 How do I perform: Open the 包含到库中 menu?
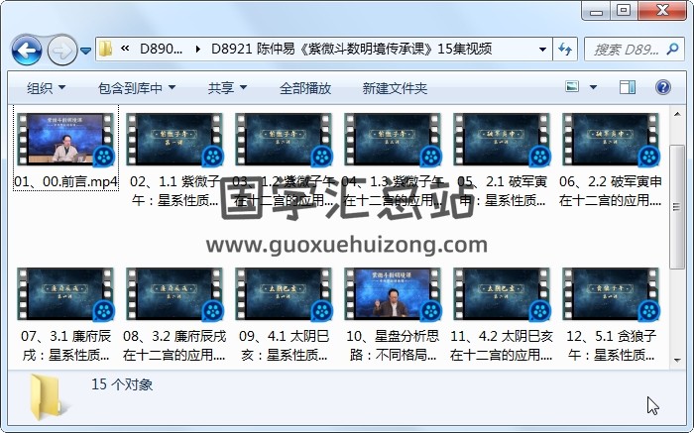[137, 88]
